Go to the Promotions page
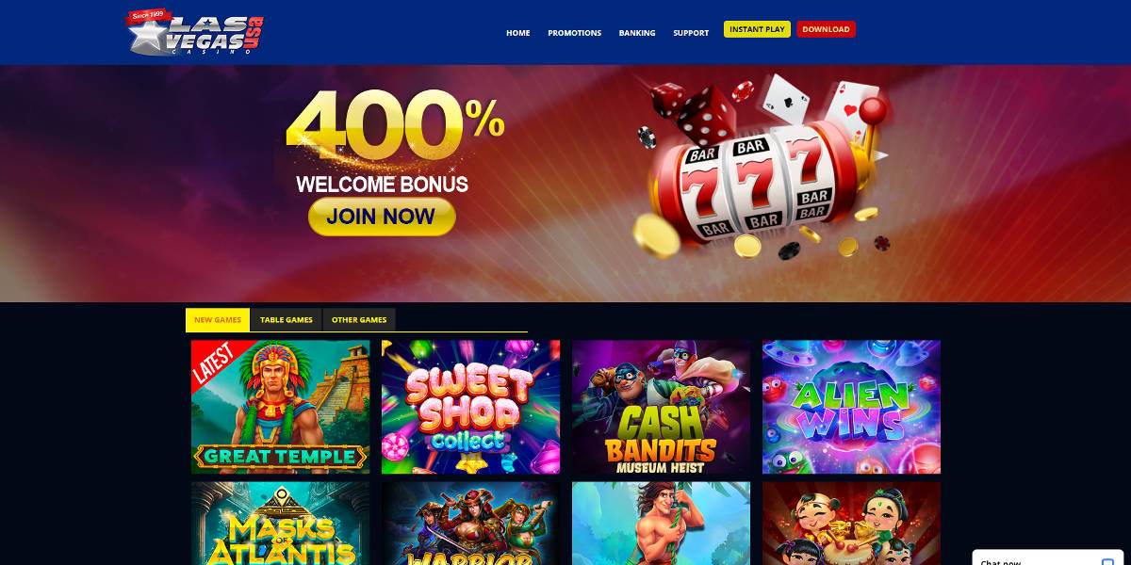Viewport: 1131px width, 565px height. click(x=574, y=33)
